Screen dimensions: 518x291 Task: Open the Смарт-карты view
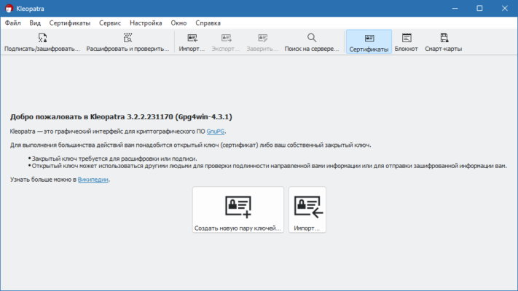444,42
